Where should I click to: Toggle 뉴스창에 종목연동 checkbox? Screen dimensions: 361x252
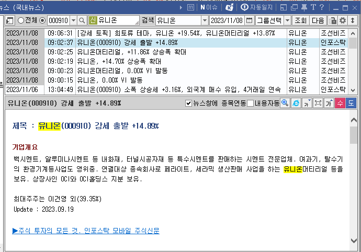[188, 104]
